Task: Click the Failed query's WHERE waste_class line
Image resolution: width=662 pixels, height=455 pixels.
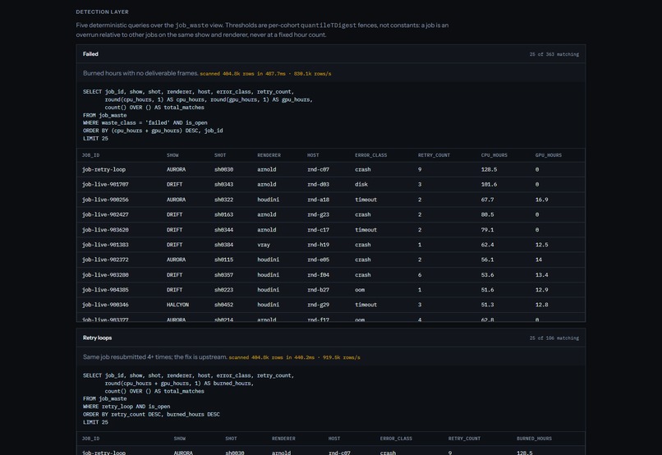Action: 145,123
